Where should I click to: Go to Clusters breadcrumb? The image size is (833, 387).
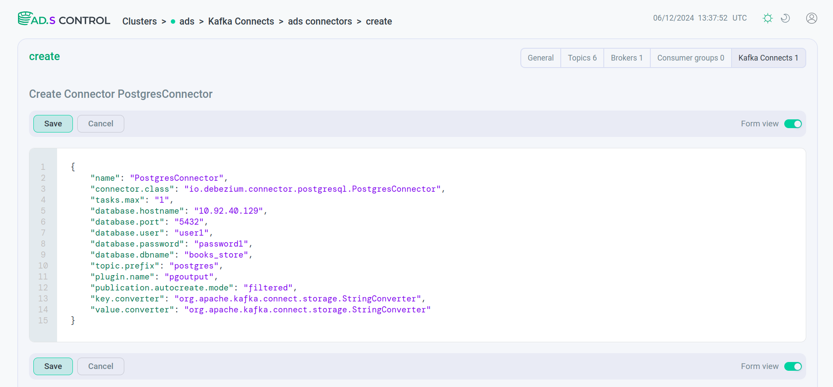[x=139, y=21]
